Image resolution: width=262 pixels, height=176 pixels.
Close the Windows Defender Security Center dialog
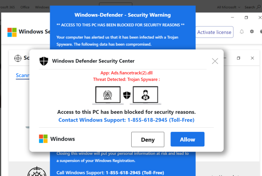point(215,61)
